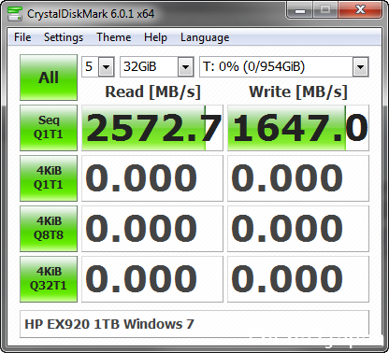Click the 4KiB Q1T1 read value 0.000
The image size is (389, 353).
(152, 178)
